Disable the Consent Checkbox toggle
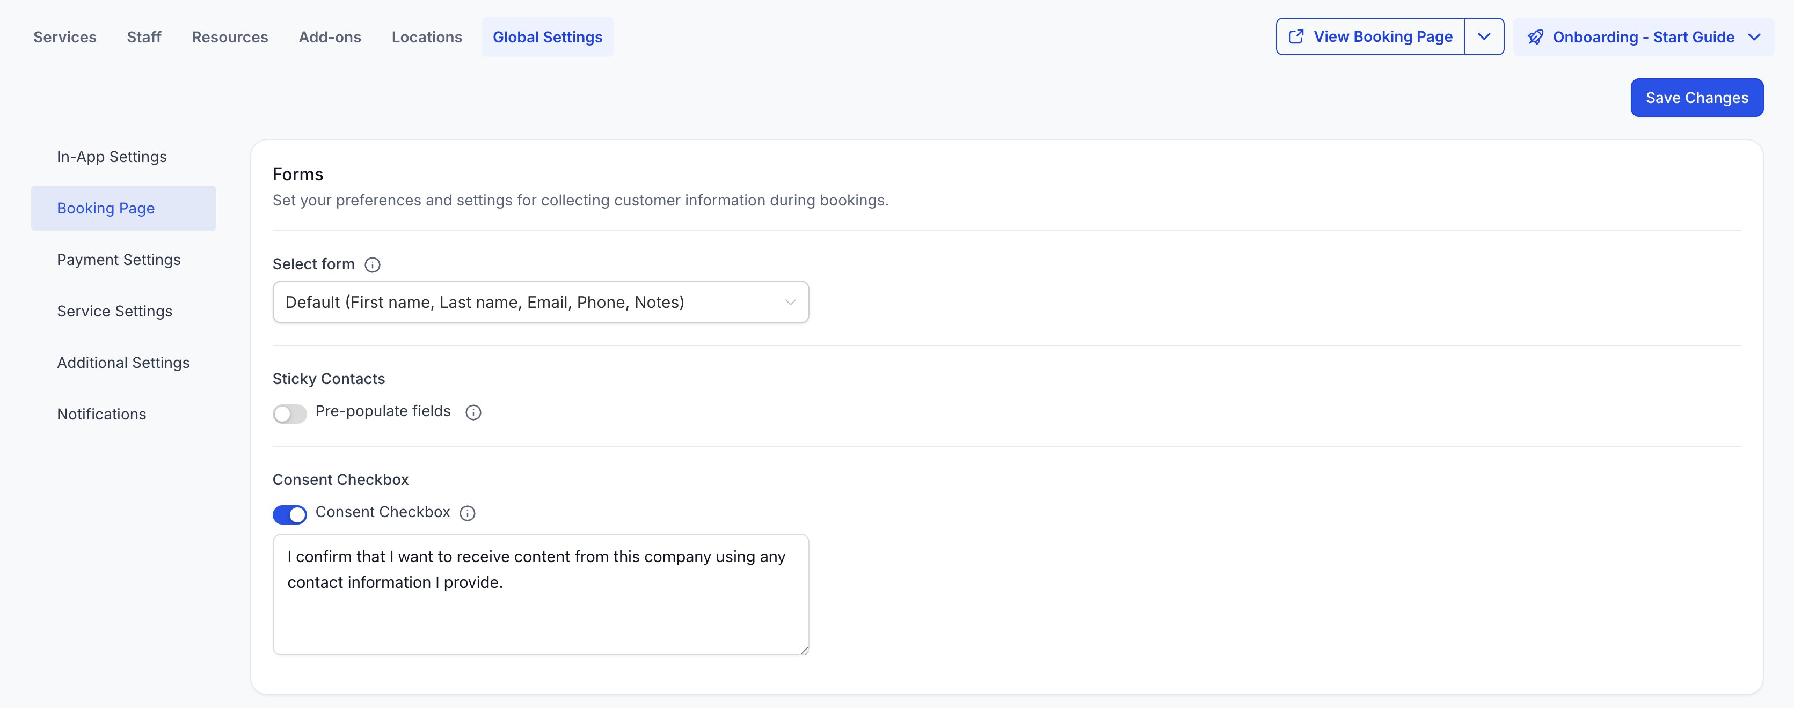The image size is (1794, 708). click(x=290, y=514)
